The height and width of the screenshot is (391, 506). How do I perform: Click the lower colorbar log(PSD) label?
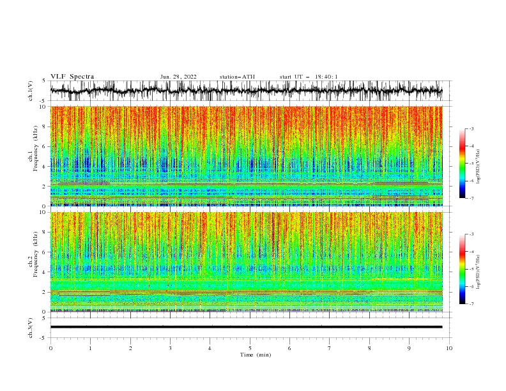pyautogui.click(x=478, y=272)
